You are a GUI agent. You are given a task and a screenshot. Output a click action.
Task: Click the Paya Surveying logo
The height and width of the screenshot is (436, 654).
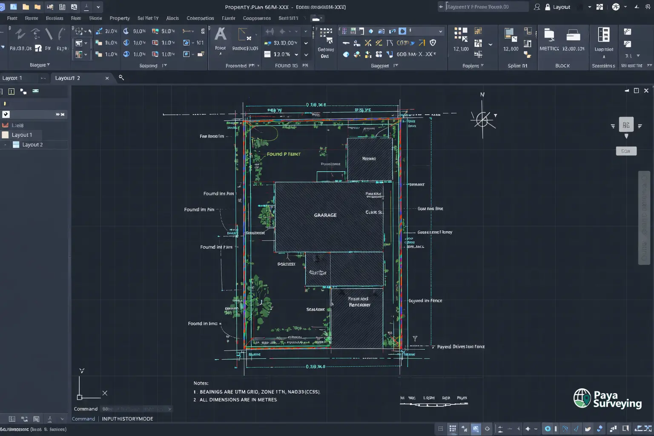click(607, 399)
